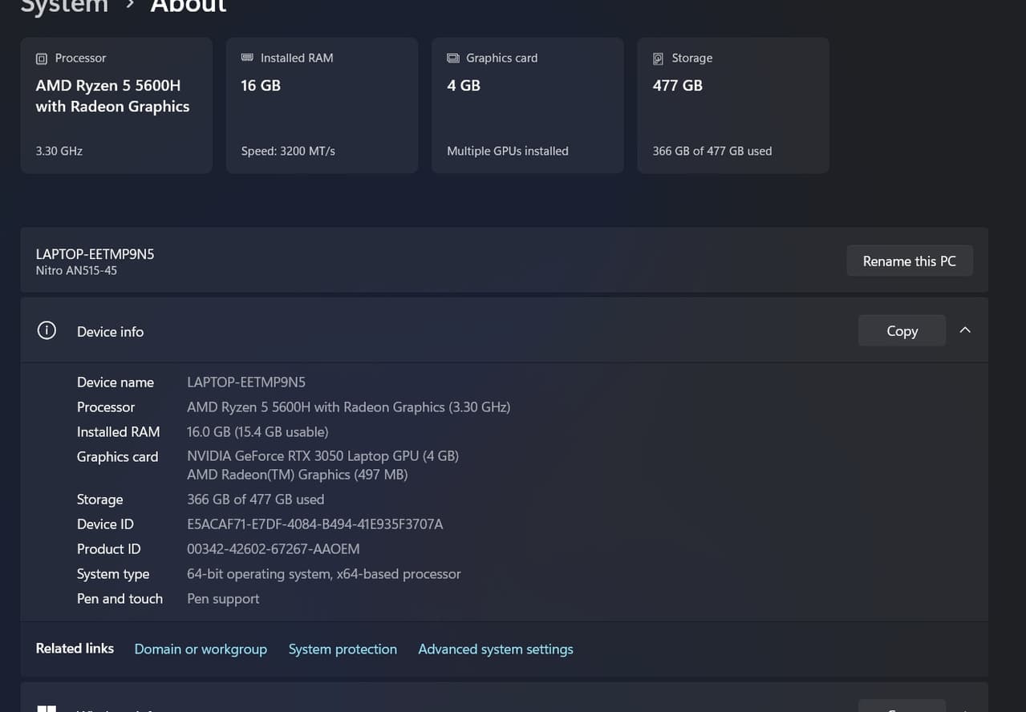Open Advanced system settings link
This screenshot has height=712, width=1026.
[x=496, y=649]
